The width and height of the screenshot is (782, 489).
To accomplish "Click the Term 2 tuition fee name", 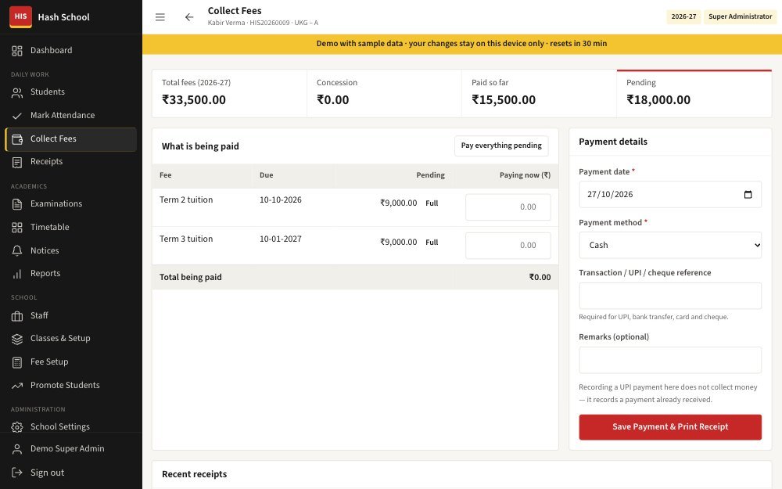I will (186, 200).
